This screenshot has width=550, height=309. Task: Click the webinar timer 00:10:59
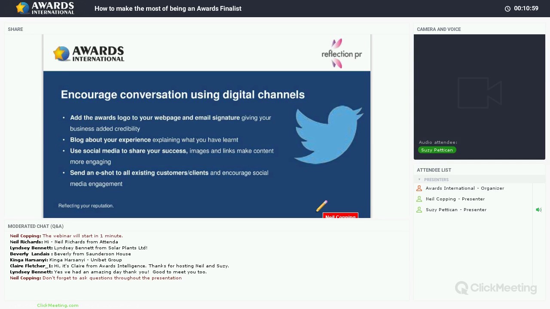pos(526,8)
